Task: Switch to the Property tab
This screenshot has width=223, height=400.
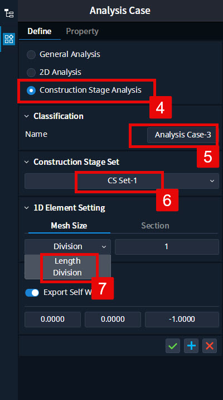Action: coord(82,31)
